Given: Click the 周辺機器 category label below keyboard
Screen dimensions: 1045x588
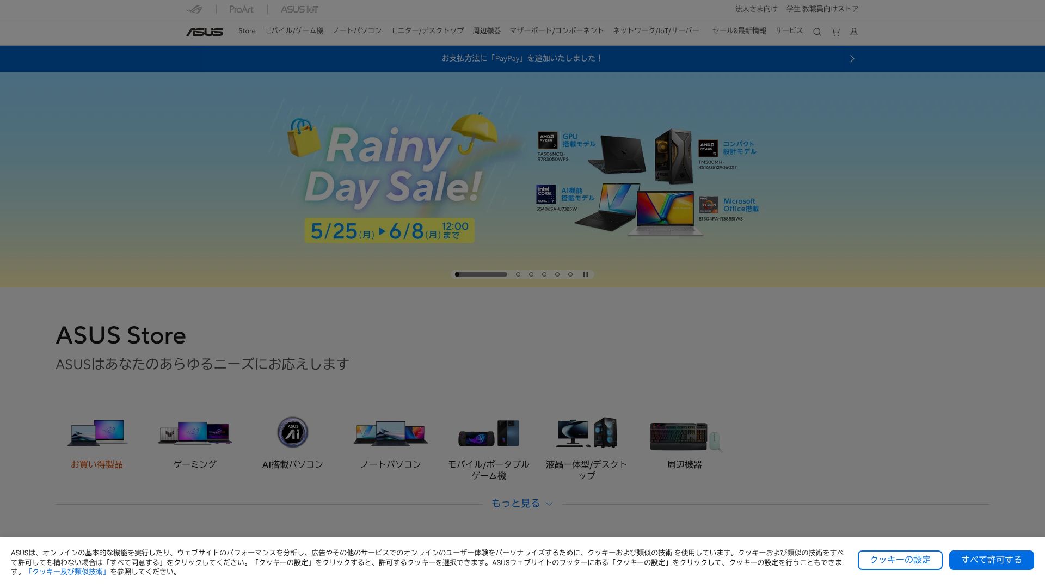Looking at the screenshot, I should (685, 464).
